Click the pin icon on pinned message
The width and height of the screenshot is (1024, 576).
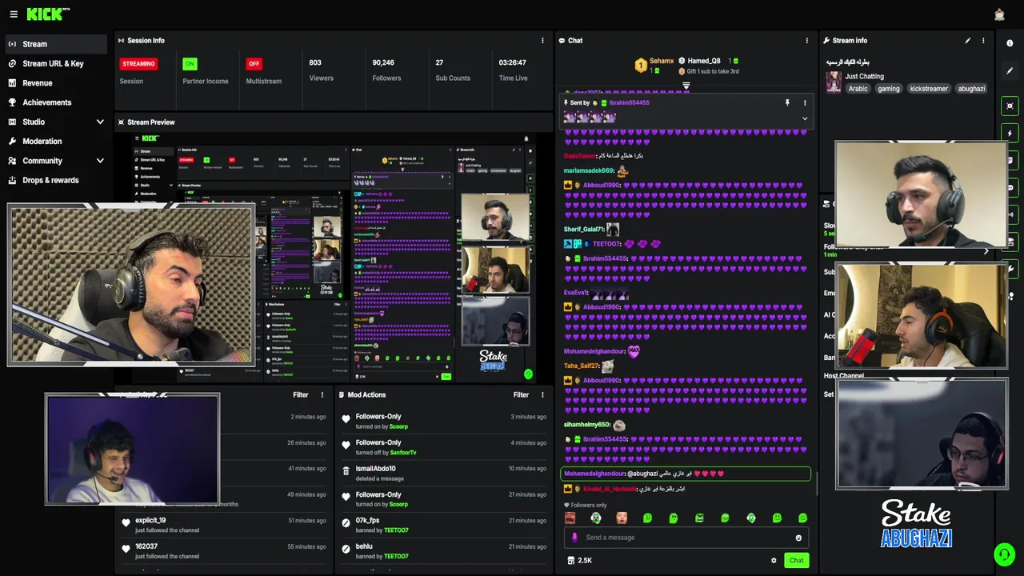pos(787,103)
